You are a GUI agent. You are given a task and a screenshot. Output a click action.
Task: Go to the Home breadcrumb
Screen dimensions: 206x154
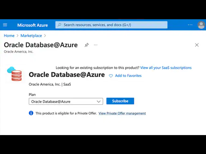pyautogui.click(x=9, y=36)
